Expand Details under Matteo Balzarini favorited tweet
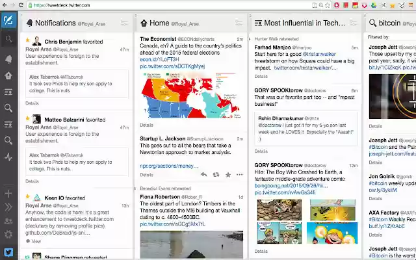 pyautogui.click(x=32, y=181)
